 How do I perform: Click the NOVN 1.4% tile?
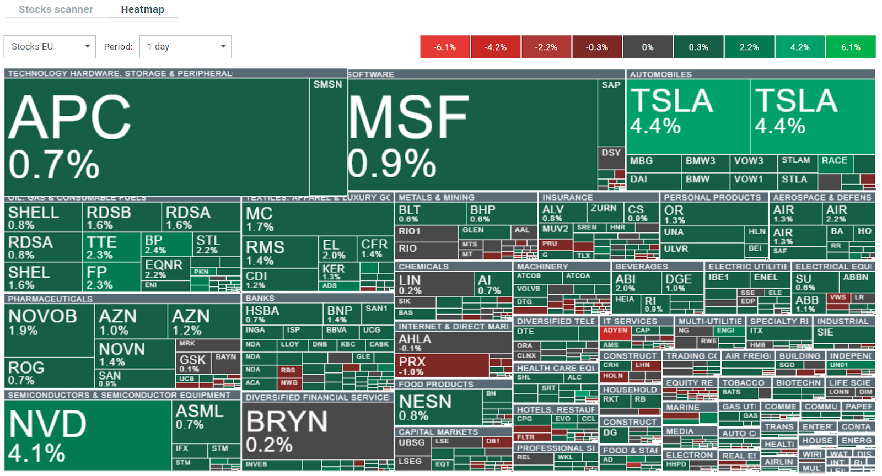pos(136,354)
